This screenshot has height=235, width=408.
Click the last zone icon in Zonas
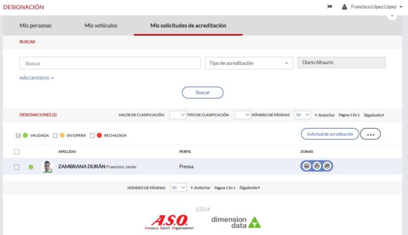327,166
